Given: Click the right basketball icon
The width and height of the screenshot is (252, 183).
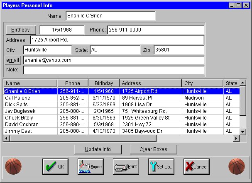Looking at the screenshot, I should tap(237, 166).
